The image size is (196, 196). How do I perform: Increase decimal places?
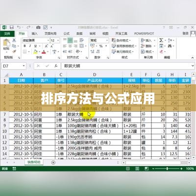pos(93,51)
